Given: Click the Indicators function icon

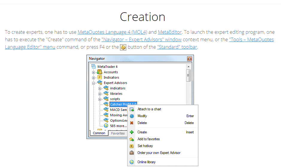Looking at the screenshot, I should 100,77.
